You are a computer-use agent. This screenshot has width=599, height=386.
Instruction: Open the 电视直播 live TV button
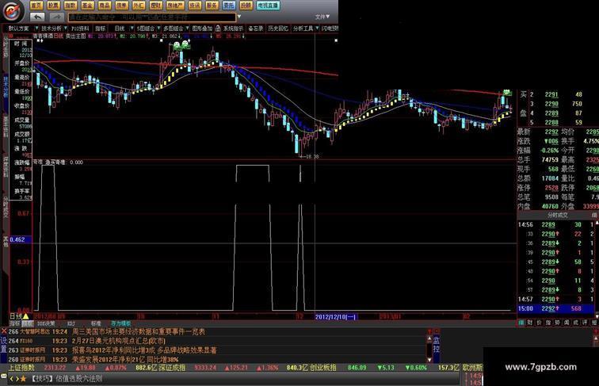(x=268, y=6)
